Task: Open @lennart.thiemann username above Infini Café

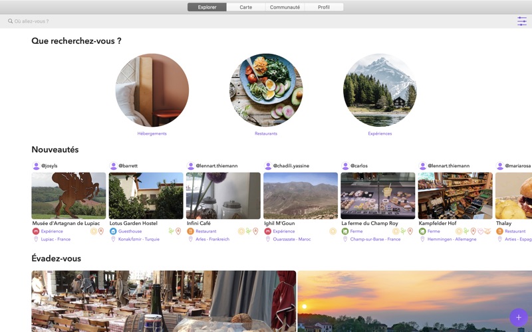Action: [x=217, y=166]
